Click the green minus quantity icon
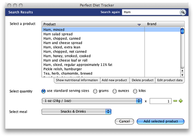Viewport: 194px width, 137px height. click(x=175, y=101)
